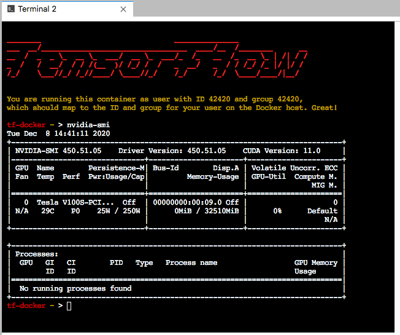This screenshot has height=335, width=400.
Task: Click the empty gray tab bar area
Action: [x=264, y=9]
